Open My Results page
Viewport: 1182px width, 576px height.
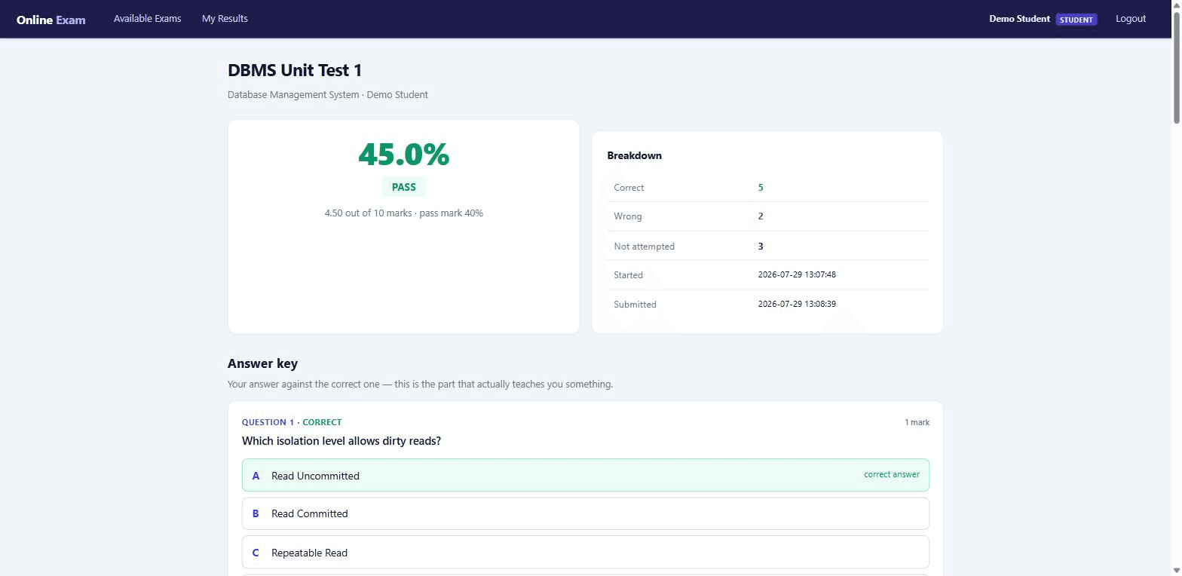(x=225, y=19)
